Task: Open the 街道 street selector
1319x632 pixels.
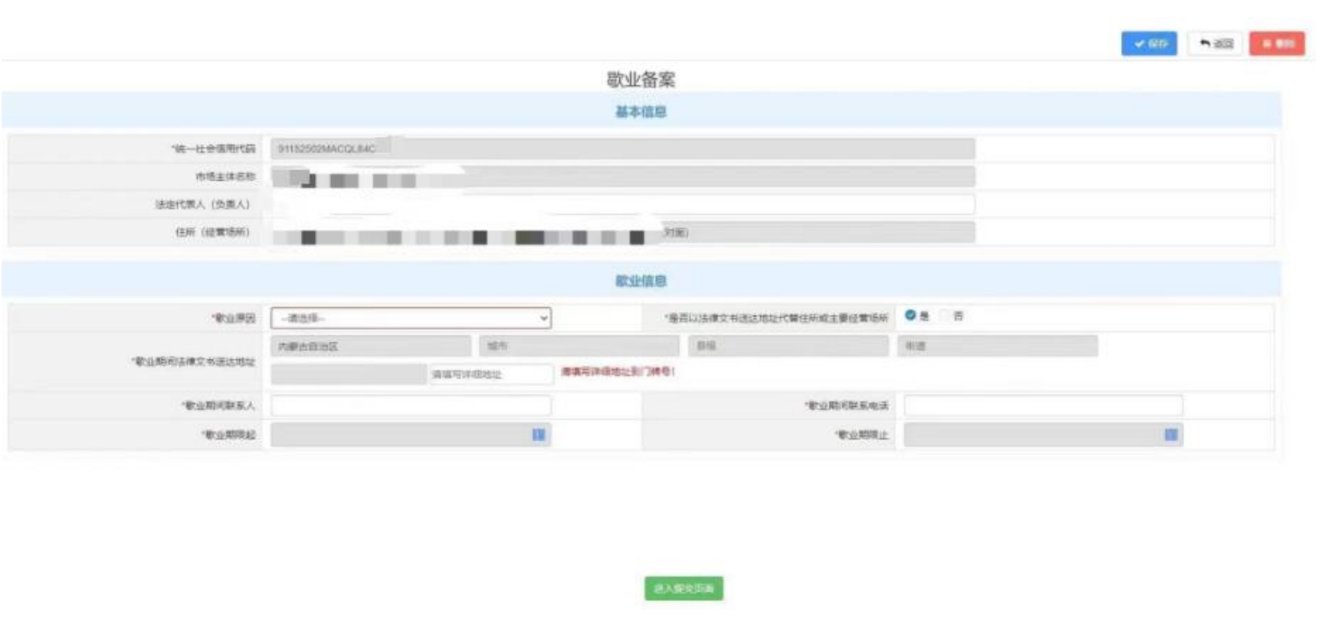Action: pos(996,347)
